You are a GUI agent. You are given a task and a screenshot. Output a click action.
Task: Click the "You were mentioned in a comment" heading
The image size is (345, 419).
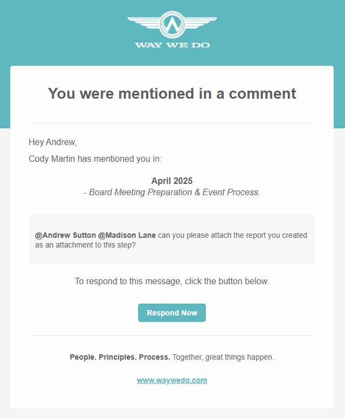pyautogui.click(x=172, y=93)
